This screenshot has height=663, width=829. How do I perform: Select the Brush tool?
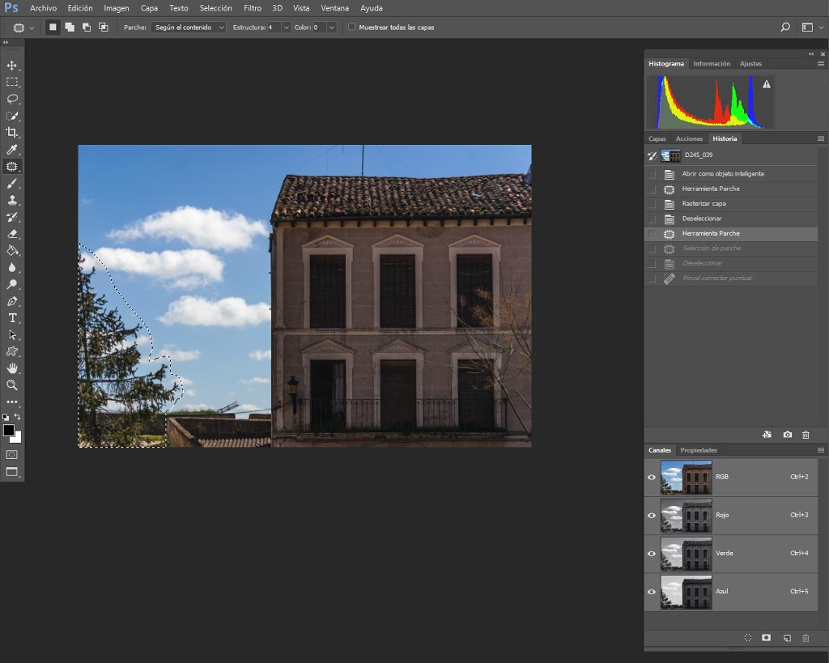coord(11,184)
